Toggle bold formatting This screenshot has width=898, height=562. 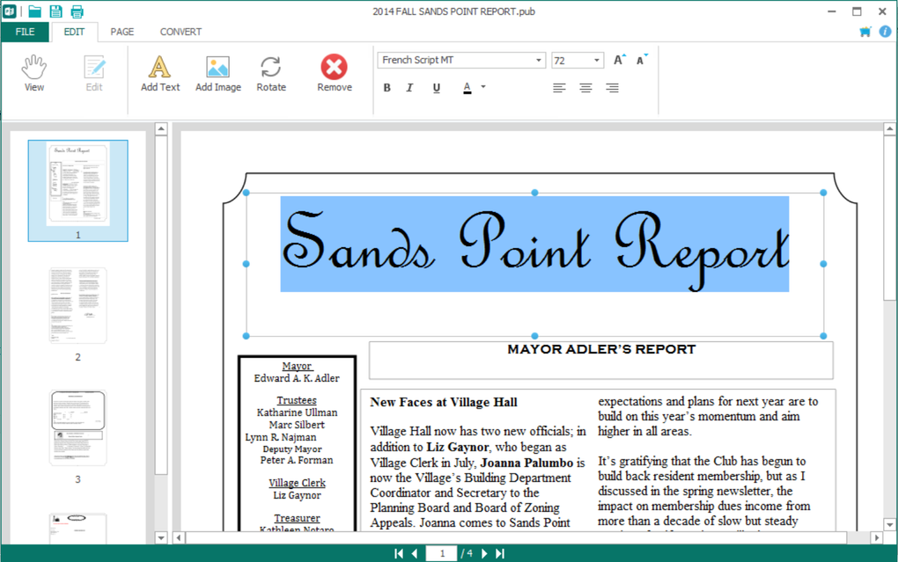click(387, 88)
